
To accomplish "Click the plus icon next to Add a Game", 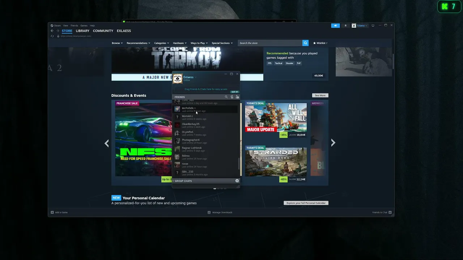I will pyautogui.click(x=52, y=212).
